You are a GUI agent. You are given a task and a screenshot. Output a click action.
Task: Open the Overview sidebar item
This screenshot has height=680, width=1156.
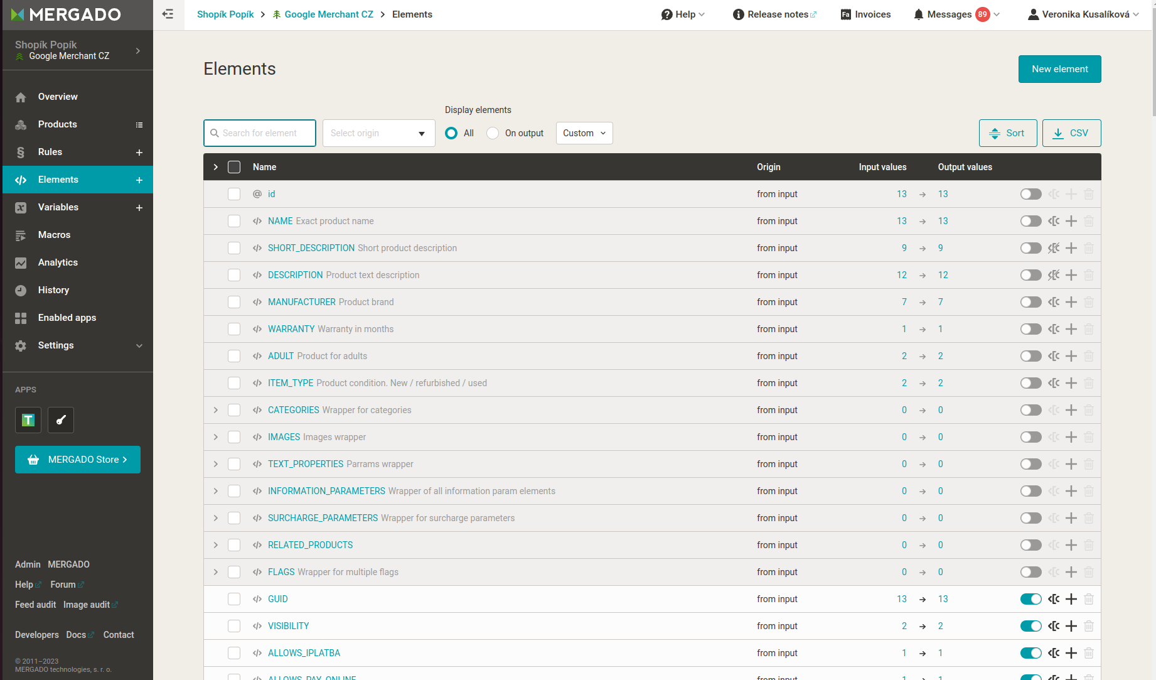(78, 97)
